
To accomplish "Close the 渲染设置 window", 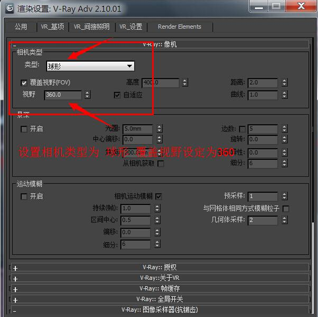I will coord(301,6).
